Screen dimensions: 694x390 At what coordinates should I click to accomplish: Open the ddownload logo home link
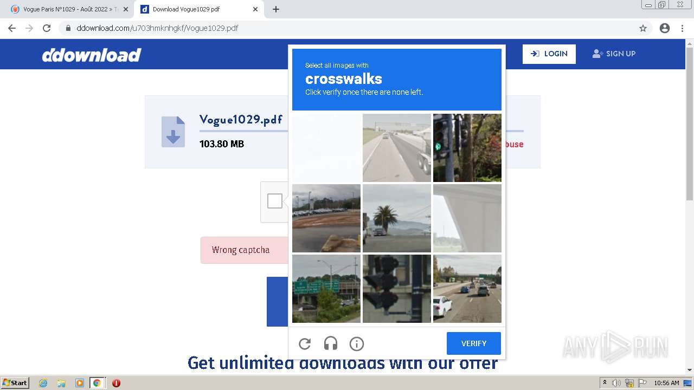point(92,55)
